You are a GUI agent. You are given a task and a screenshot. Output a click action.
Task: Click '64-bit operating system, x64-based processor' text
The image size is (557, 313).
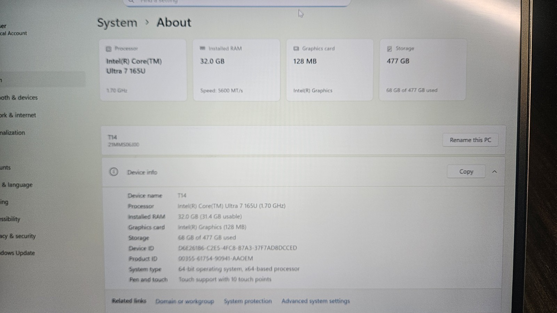[x=239, y=269]
